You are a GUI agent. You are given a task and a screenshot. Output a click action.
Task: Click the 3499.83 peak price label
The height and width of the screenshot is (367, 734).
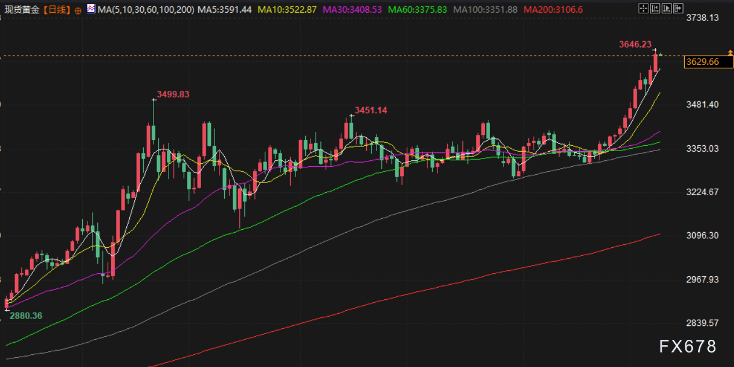pyautogui.click(x=173, y=94)
